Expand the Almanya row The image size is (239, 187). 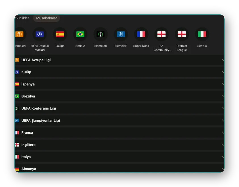click(x=119, y=168)
